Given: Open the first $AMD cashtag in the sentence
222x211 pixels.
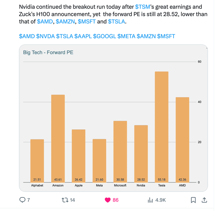Looking at the screenshot, I should tap(45, 22).
